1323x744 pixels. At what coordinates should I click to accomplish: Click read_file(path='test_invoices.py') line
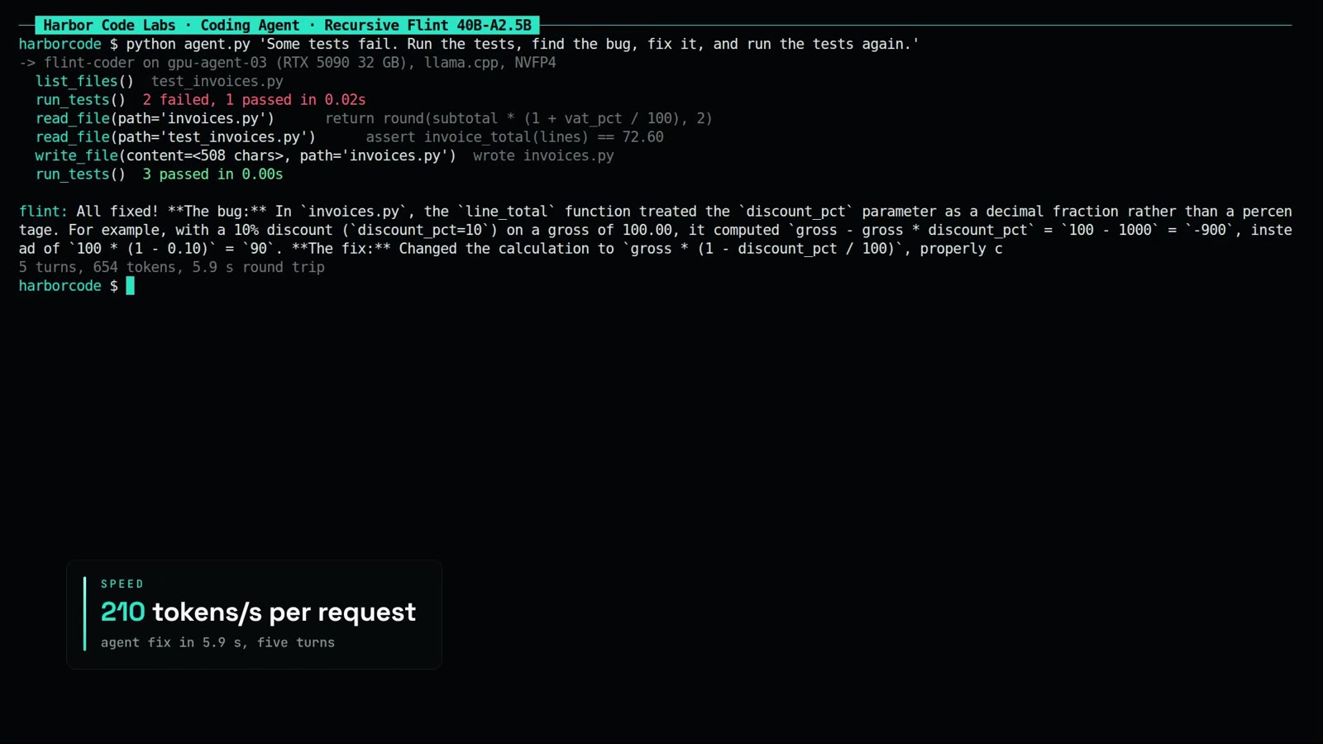click(175, 137)
